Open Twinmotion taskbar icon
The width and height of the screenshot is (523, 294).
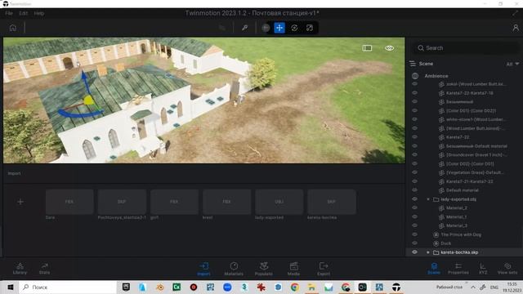(x=396, y=287)
